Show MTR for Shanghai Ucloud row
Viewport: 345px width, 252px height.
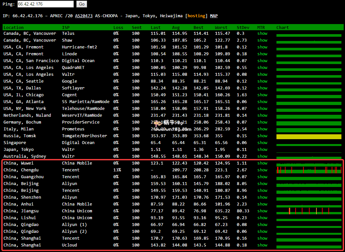click(262, 245)
